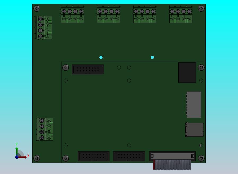Viewport: 238px width, 174px height.
Task: Select the gray square connector below the tall gray component
Action: [194, 130]
